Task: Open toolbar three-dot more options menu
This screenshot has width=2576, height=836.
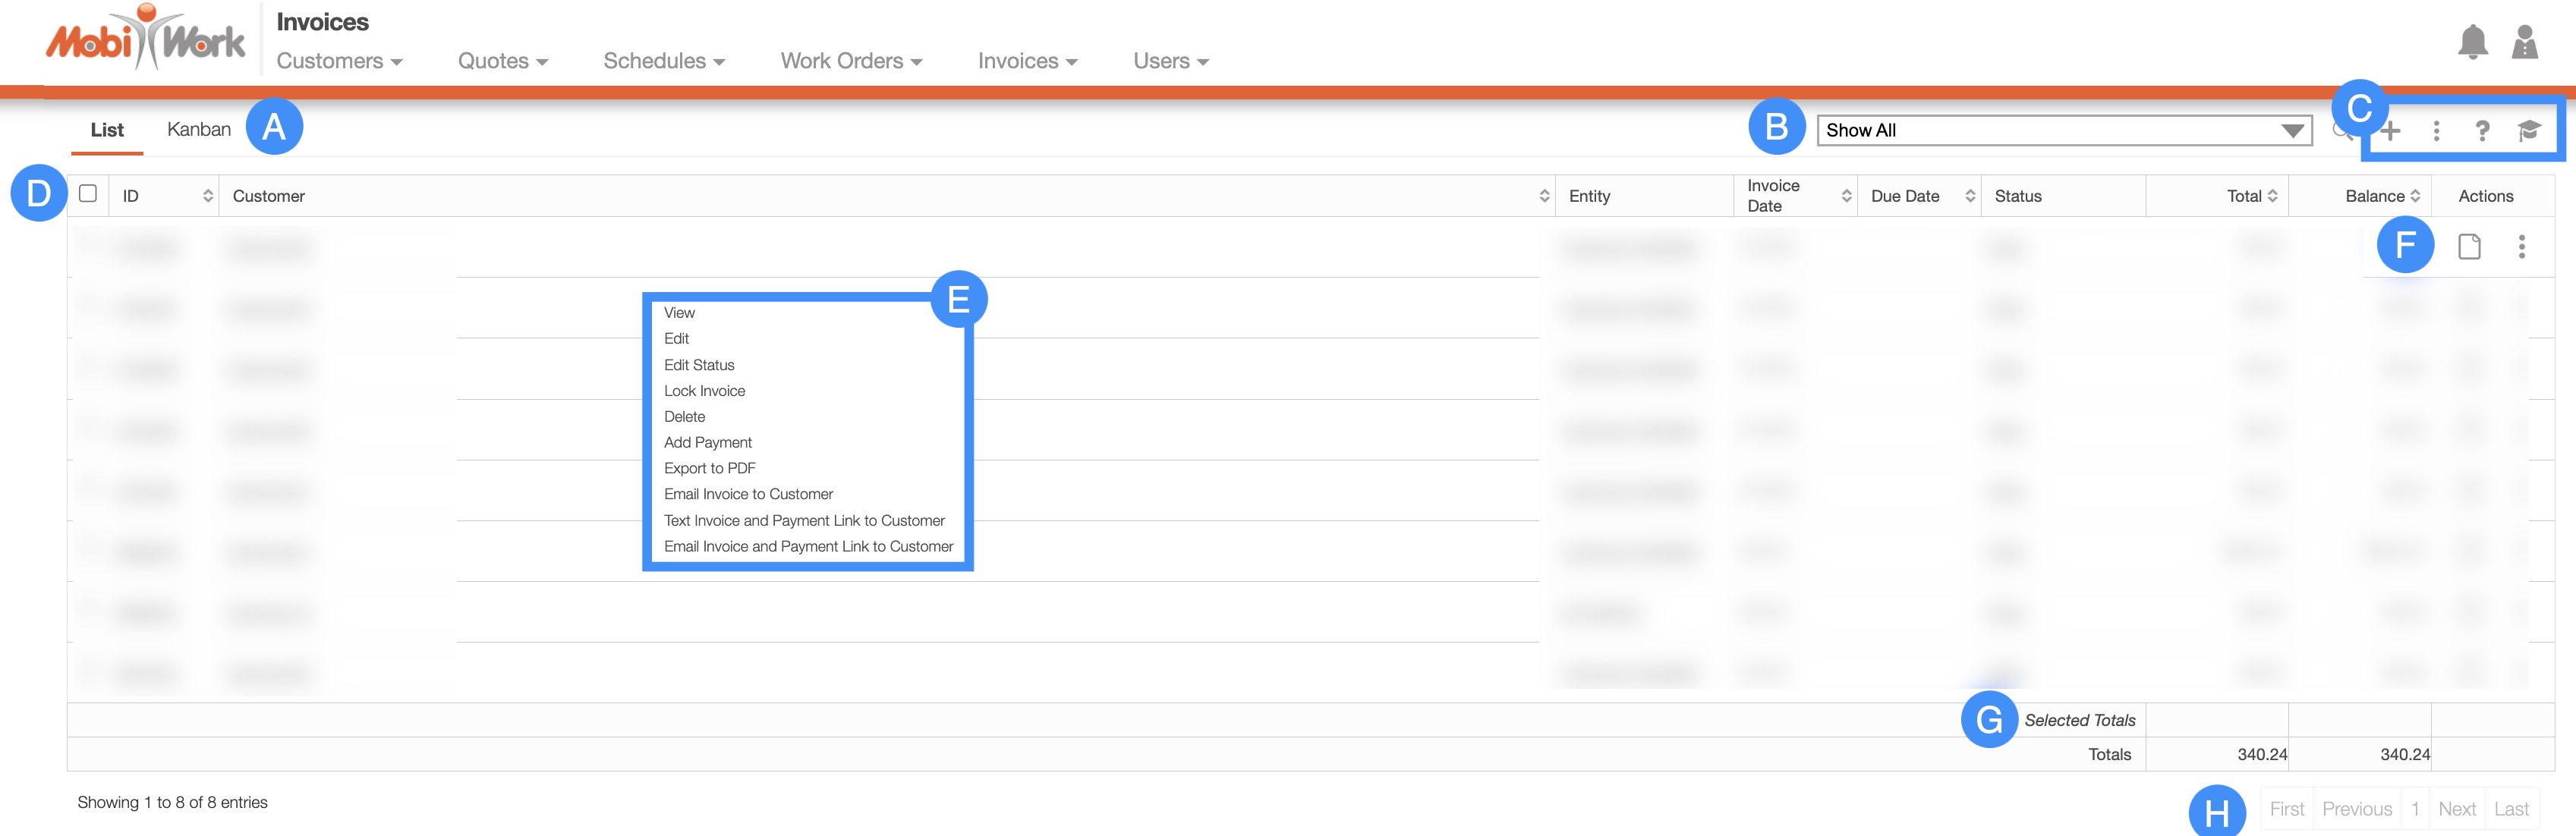Action: [x=2436, y=131]
